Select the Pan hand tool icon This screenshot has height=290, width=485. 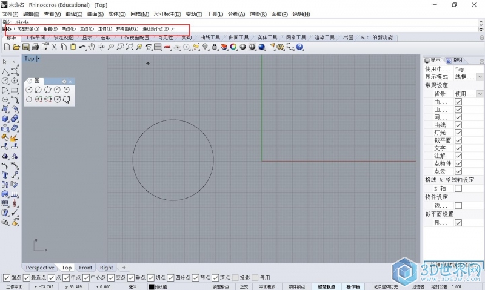point(92,47)
